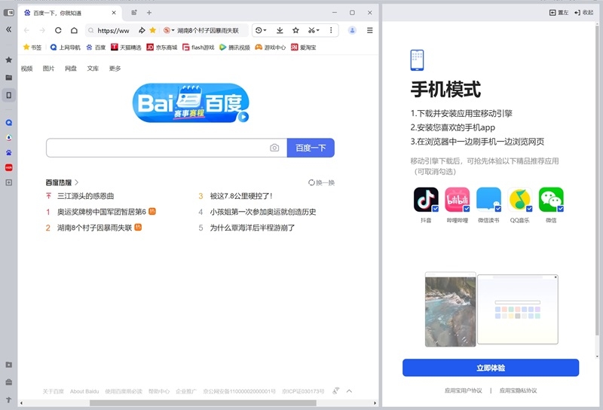
Task: Switch to the 网盘 Baidu category
Action: coord(71,69)
